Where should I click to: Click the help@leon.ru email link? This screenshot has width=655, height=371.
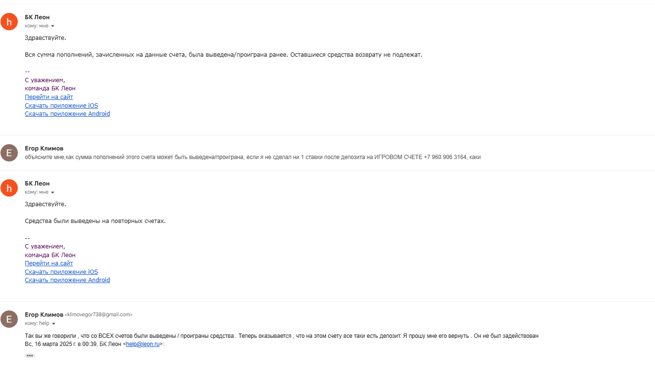[142, 345]
